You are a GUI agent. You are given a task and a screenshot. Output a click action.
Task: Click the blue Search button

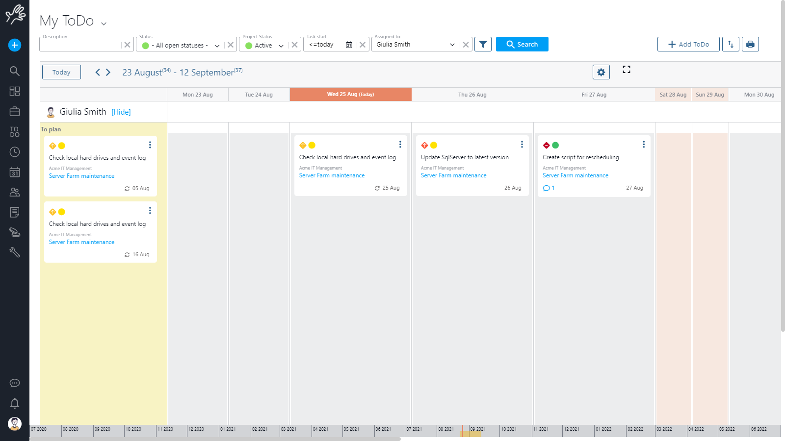coord(522,44)
